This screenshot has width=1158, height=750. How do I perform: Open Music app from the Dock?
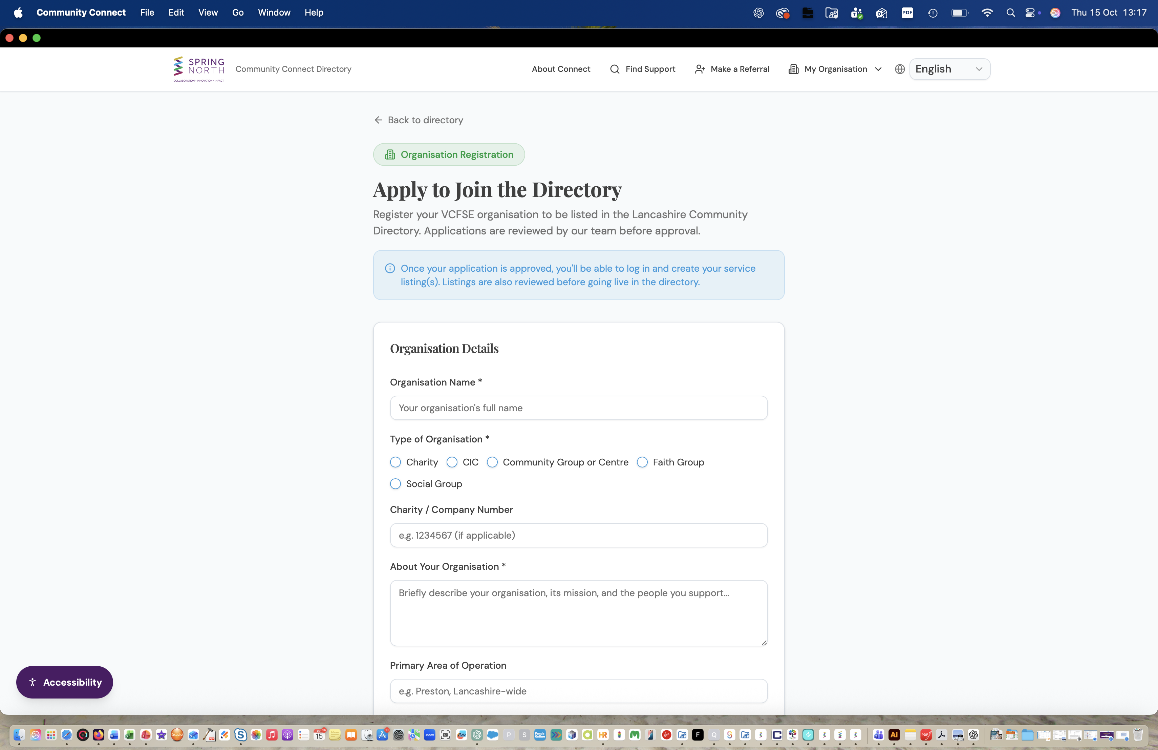[x=272, y=734]
